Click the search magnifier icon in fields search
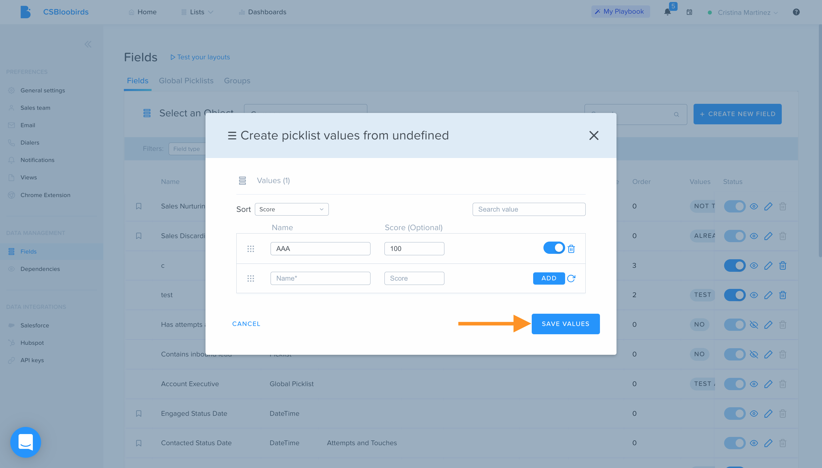Screen dimensions: 822x468 point(676,114)
